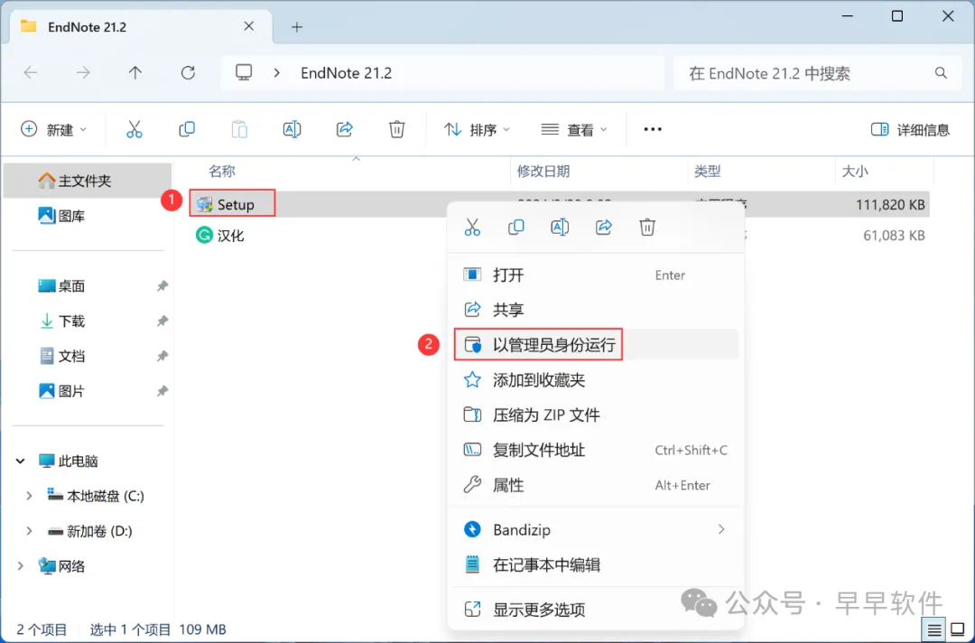The image size is (975, 643).
Task: Close the EndNote 21.2 tab
Action: point(249,26)
